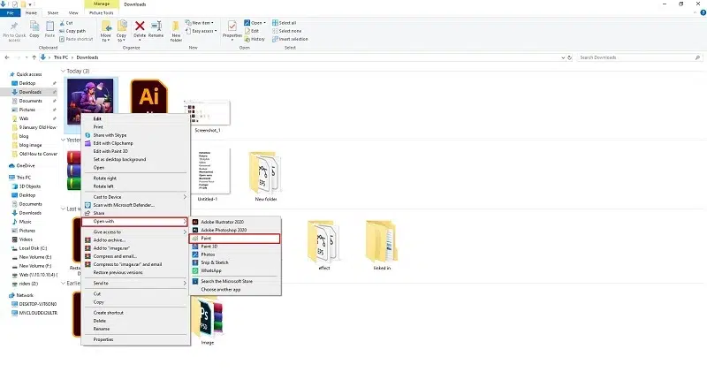Viewport: 707px width, 372px height.
Task: Open the ribbon Delete dropdown
Action: coord(140,38)
